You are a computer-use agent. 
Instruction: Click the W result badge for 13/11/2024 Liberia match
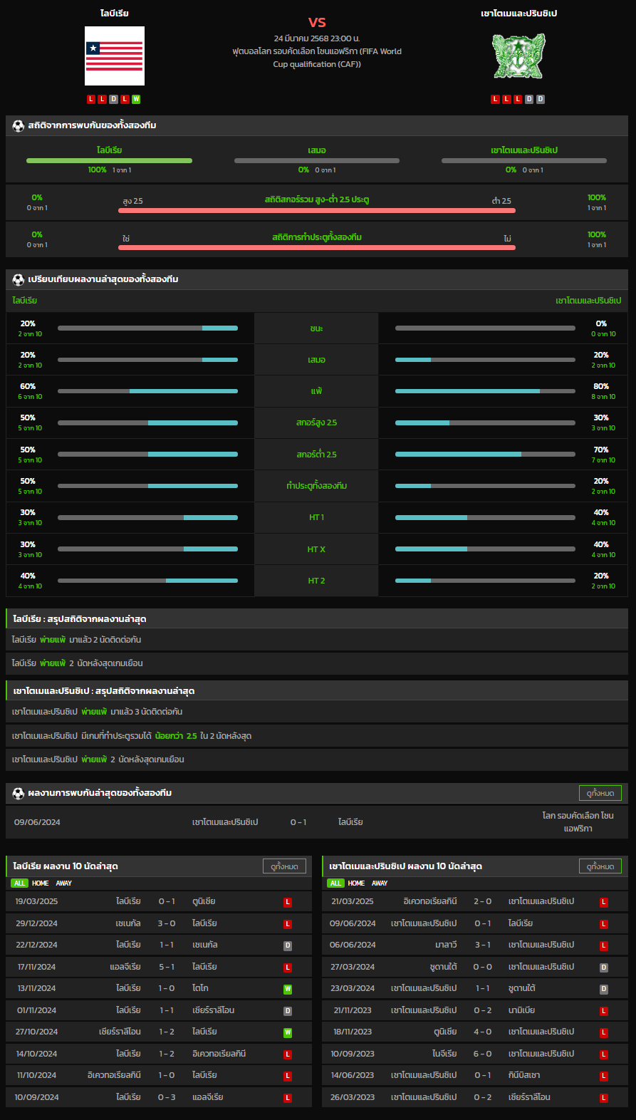coord(288,989)
